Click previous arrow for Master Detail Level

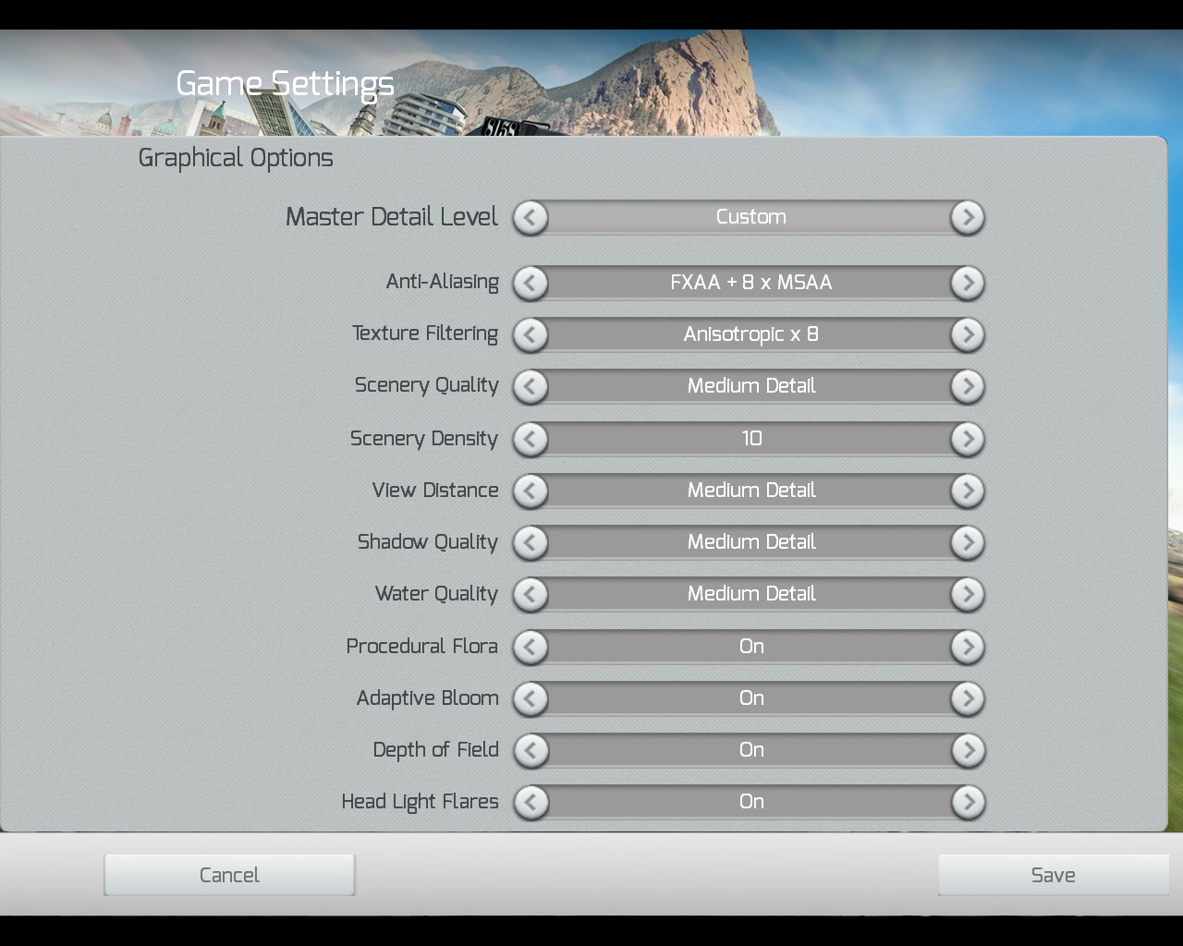[531, 218]
